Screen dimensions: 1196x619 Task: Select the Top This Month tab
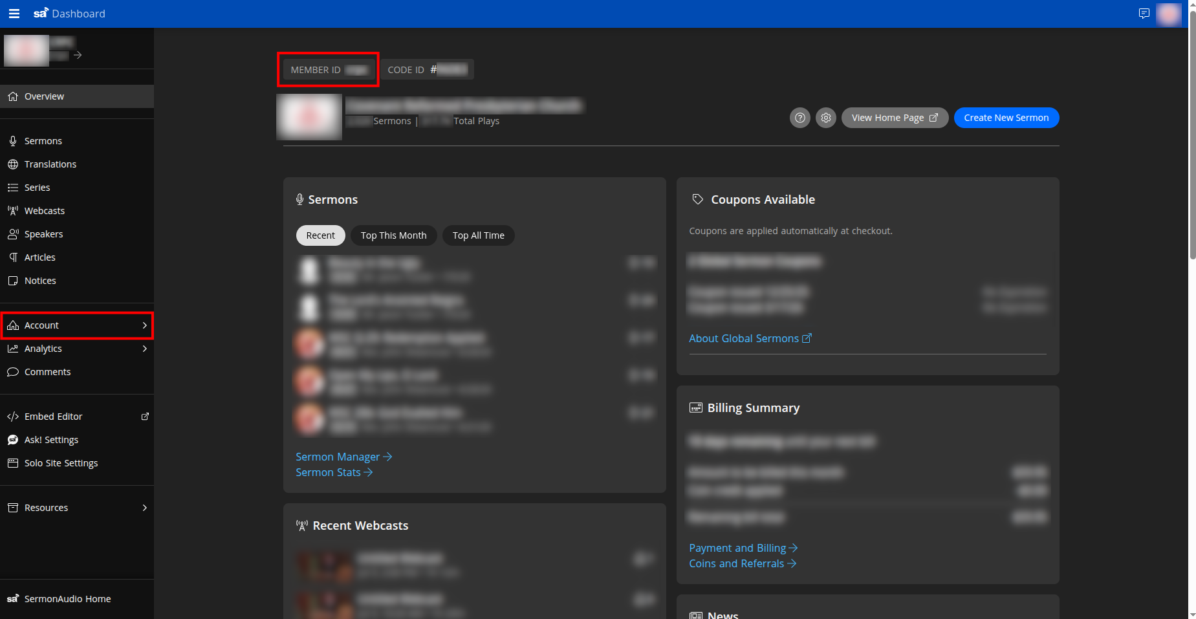pos(394,235)
